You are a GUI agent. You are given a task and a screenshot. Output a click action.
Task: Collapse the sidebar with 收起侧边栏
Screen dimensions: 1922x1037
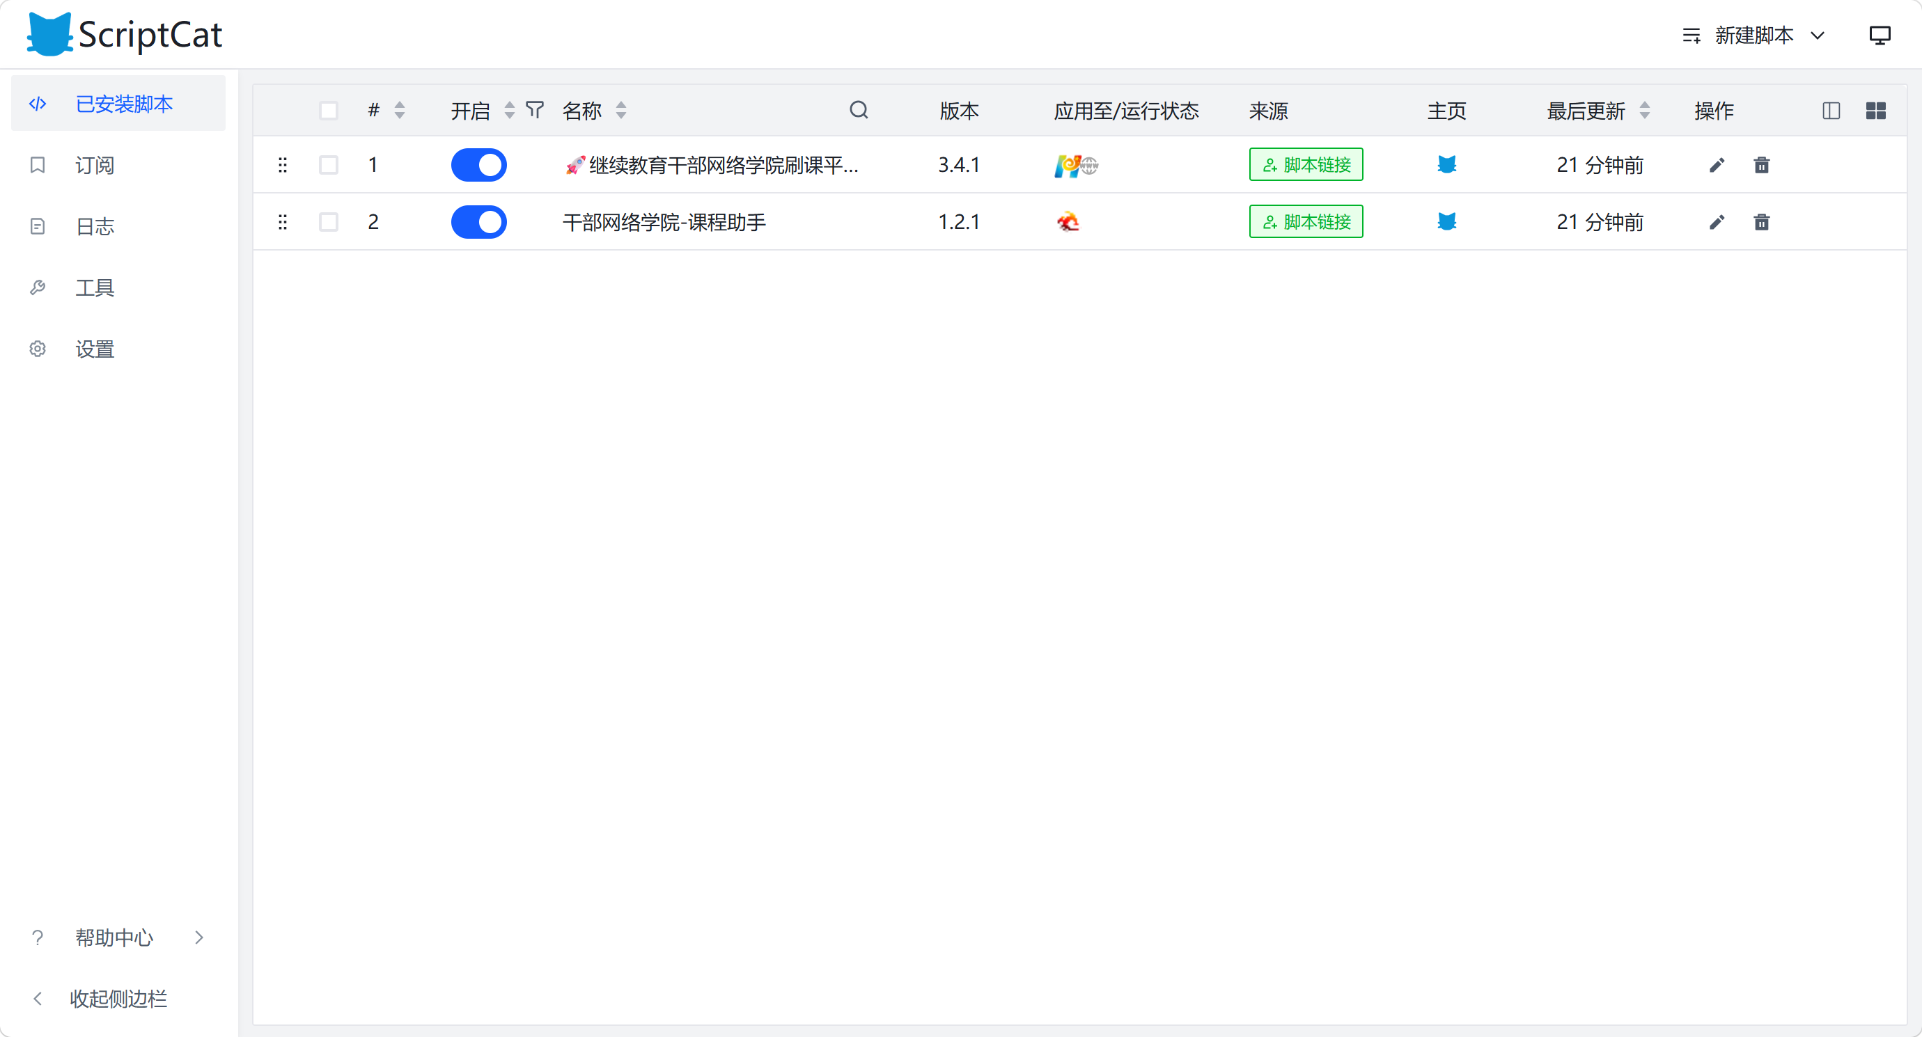point(118,998)
